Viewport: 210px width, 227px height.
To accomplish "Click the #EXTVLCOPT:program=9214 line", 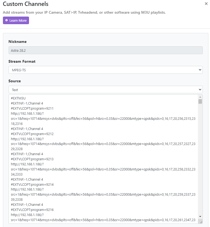I will [32, 184].
